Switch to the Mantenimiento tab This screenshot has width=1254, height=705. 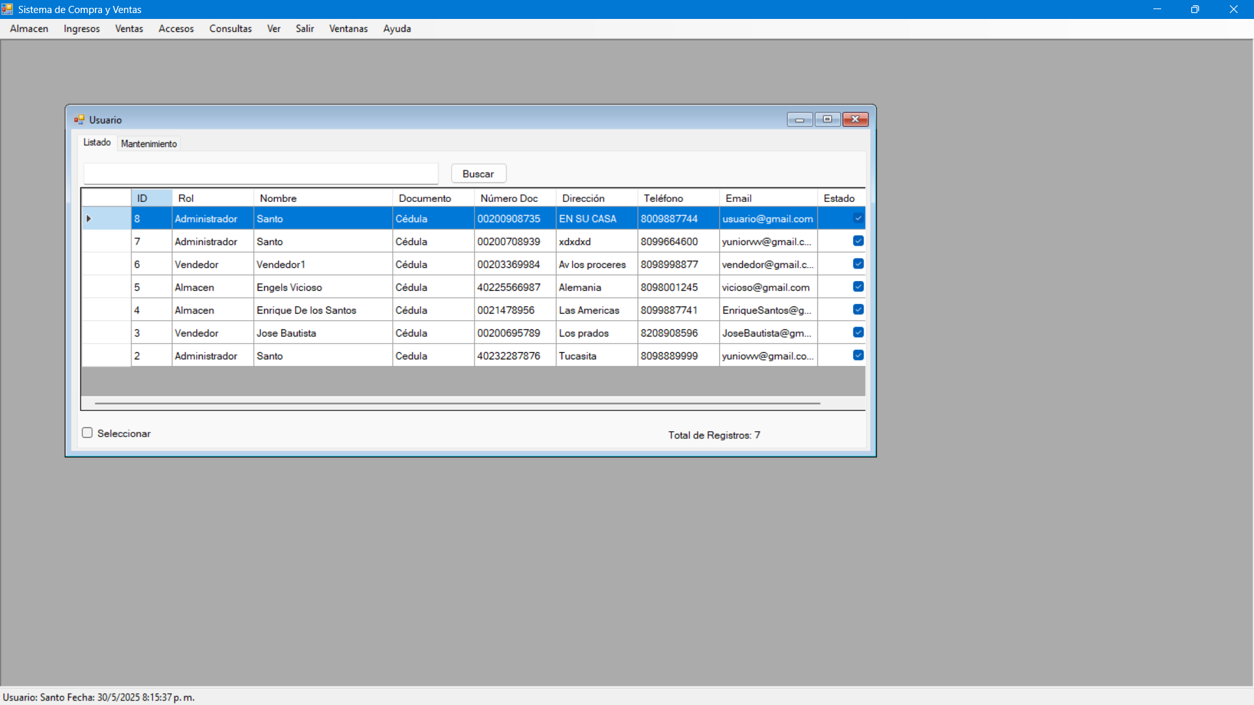148,143
